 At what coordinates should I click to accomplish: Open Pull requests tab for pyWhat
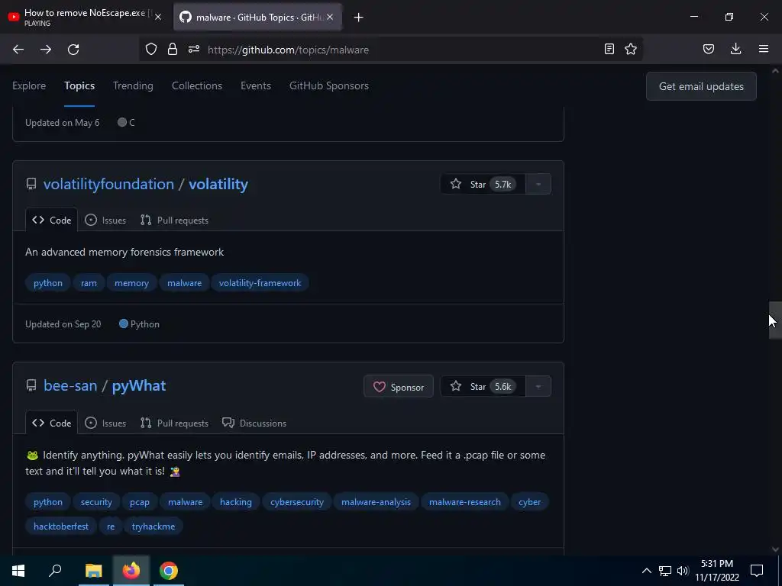pyautogui.click(x=174, y=423)
